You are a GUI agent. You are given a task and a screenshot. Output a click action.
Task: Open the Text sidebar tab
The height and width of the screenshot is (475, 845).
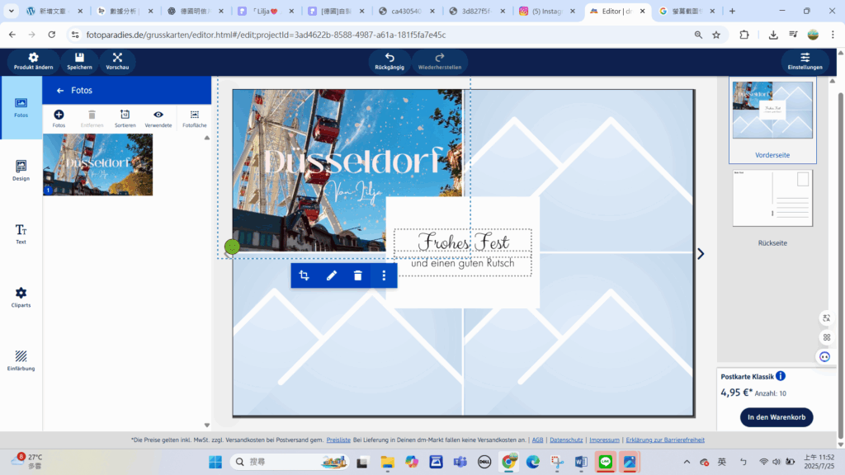(21, 234)
